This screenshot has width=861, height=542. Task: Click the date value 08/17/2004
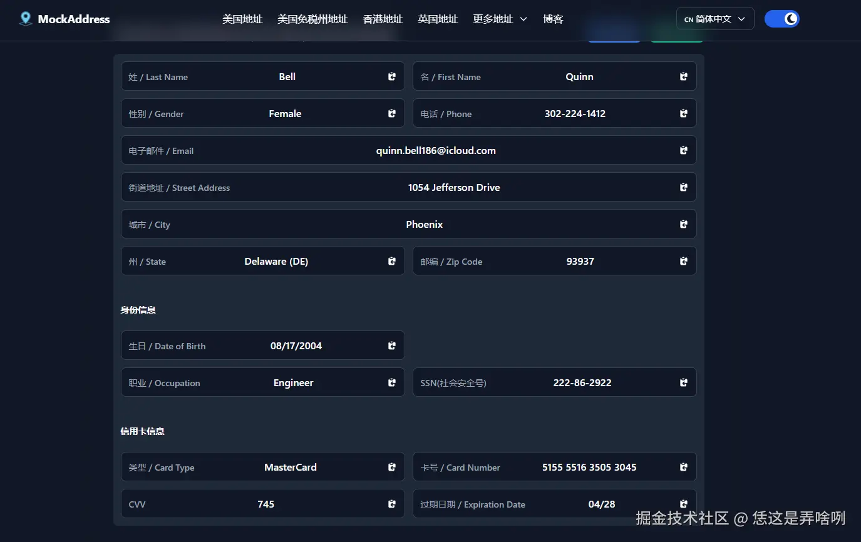296,346
